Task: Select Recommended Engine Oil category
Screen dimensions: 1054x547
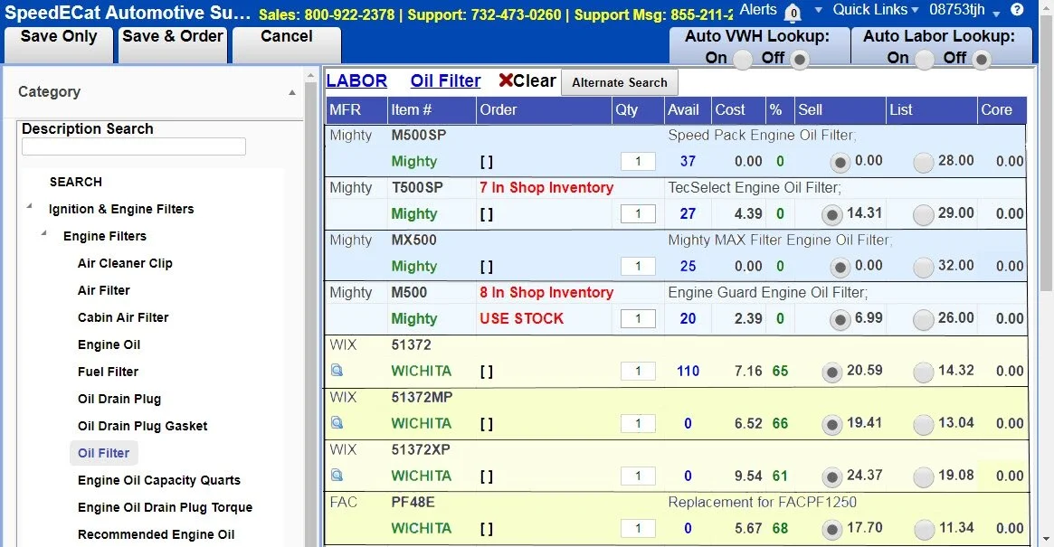Action: click(156, 535)
